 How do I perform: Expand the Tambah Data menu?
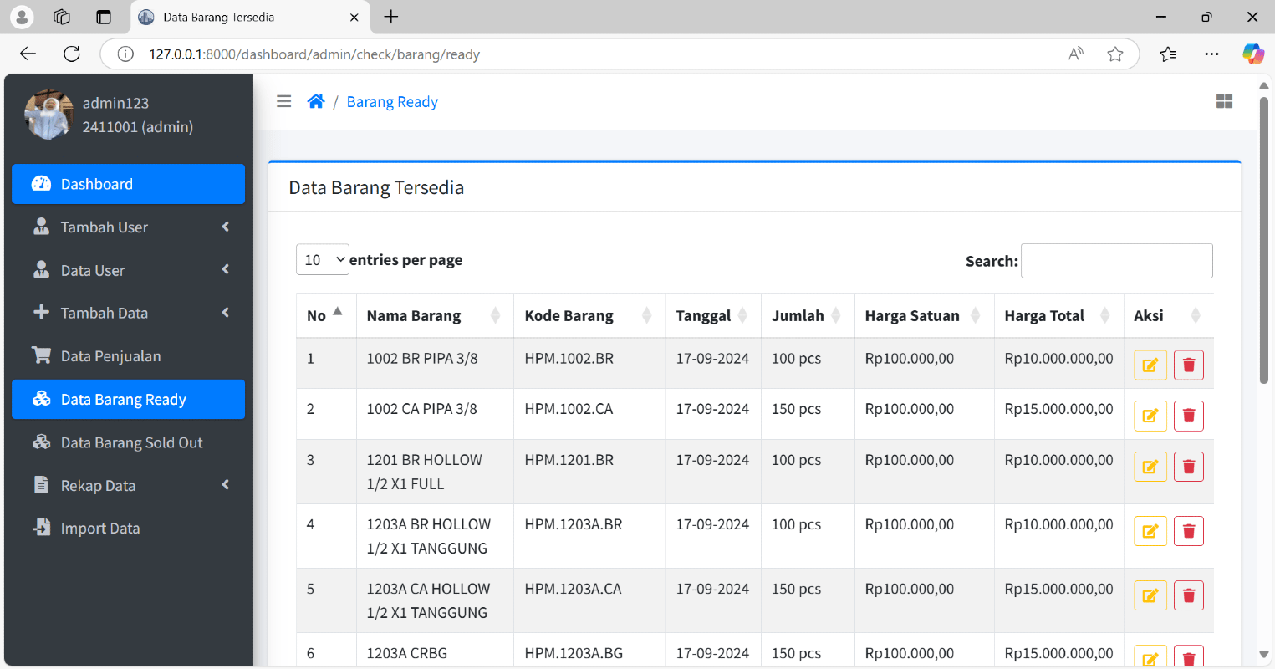pos(128,313)
